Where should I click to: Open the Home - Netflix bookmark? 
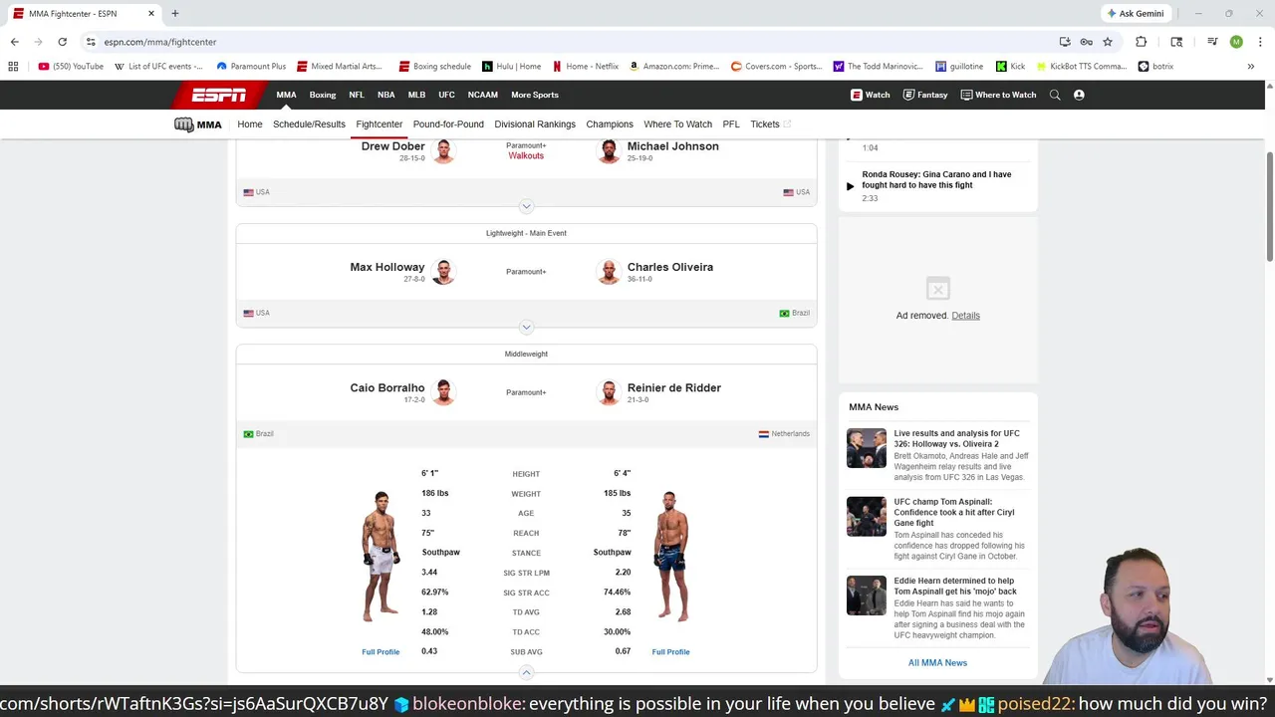(585, 67)
